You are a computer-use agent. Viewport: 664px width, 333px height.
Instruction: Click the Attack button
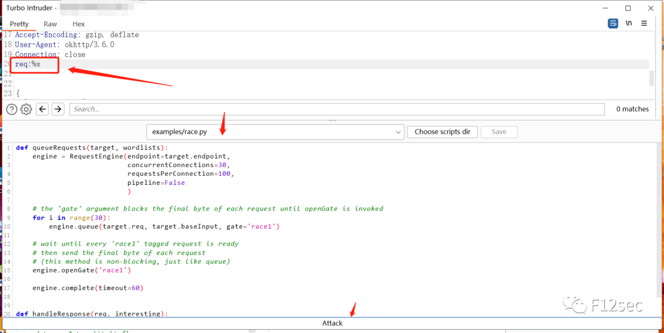pos(332,323)
